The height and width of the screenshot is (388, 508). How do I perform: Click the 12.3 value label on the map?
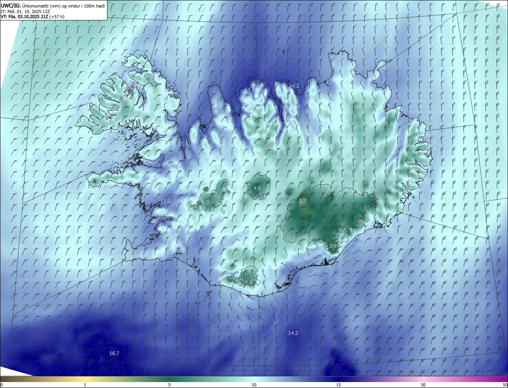click(x=380, y=81)
